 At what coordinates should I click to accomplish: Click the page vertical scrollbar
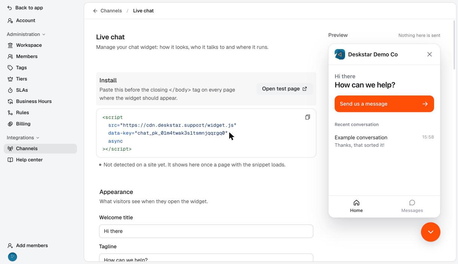point(455,45)
